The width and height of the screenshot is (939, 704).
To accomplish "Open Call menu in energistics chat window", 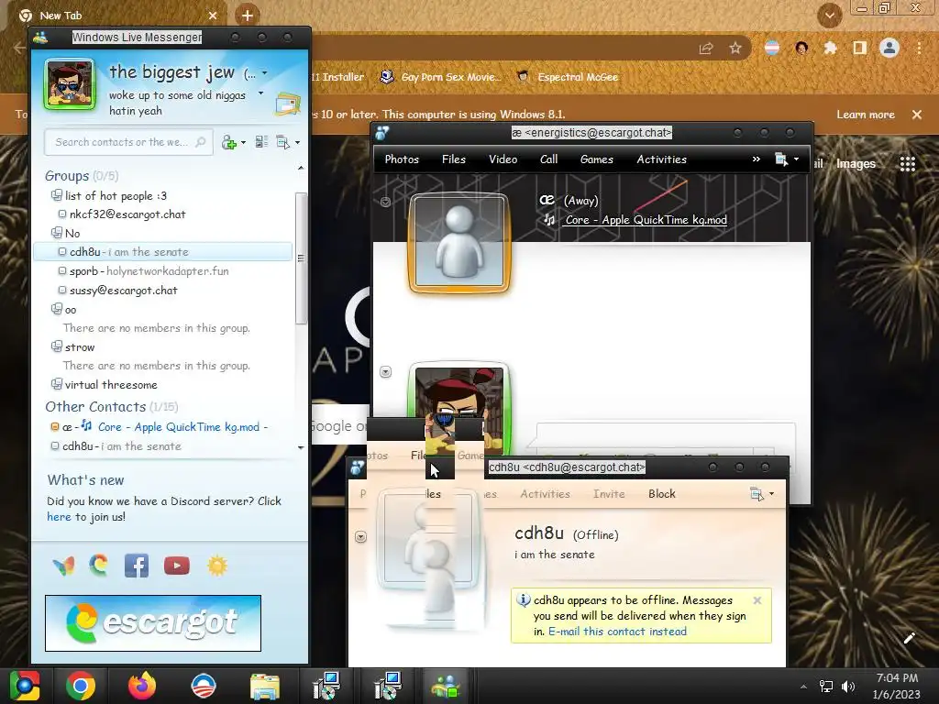I will click(x=548, y=159).
